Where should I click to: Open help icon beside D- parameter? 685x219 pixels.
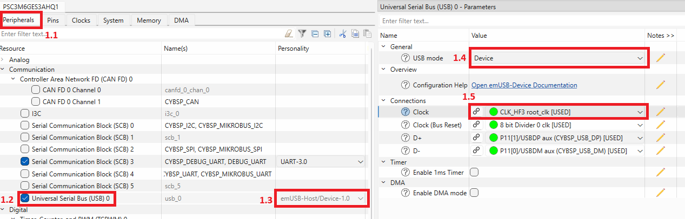[x=405, y=150]
